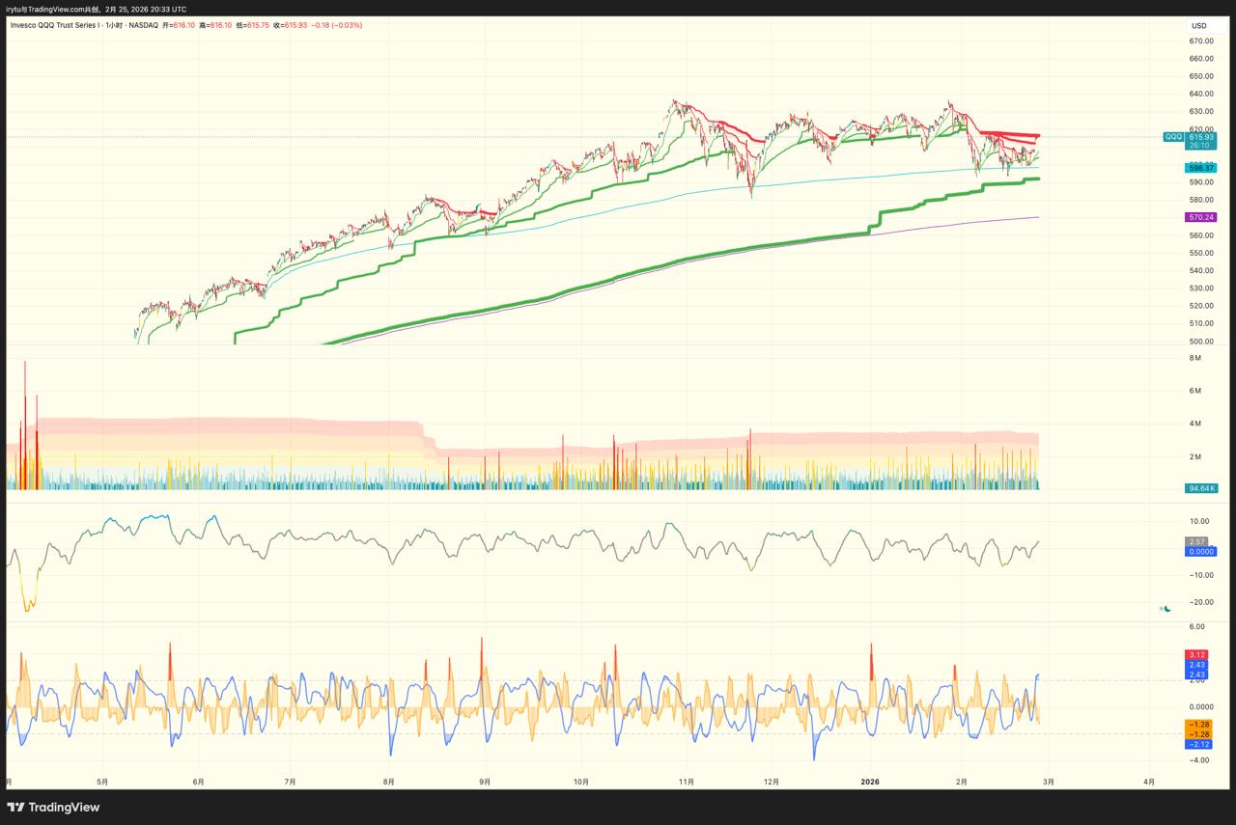Click the moon icon in oscillator pane
1236x825 pixels.
[1167, 609]
